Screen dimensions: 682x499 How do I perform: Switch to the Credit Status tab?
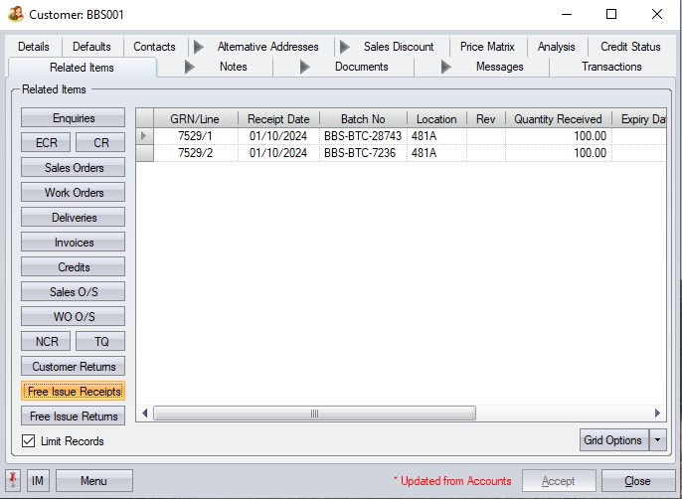click(x=630, y=47)
